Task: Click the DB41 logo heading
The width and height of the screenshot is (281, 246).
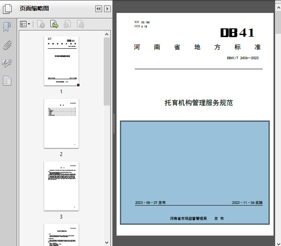Action: (237, 33)
